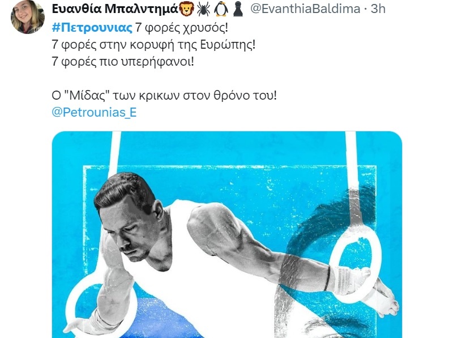Open the gymnast photo attached to tweet
466x338 pixels.
pyautogui.click(x=226, y=234)
